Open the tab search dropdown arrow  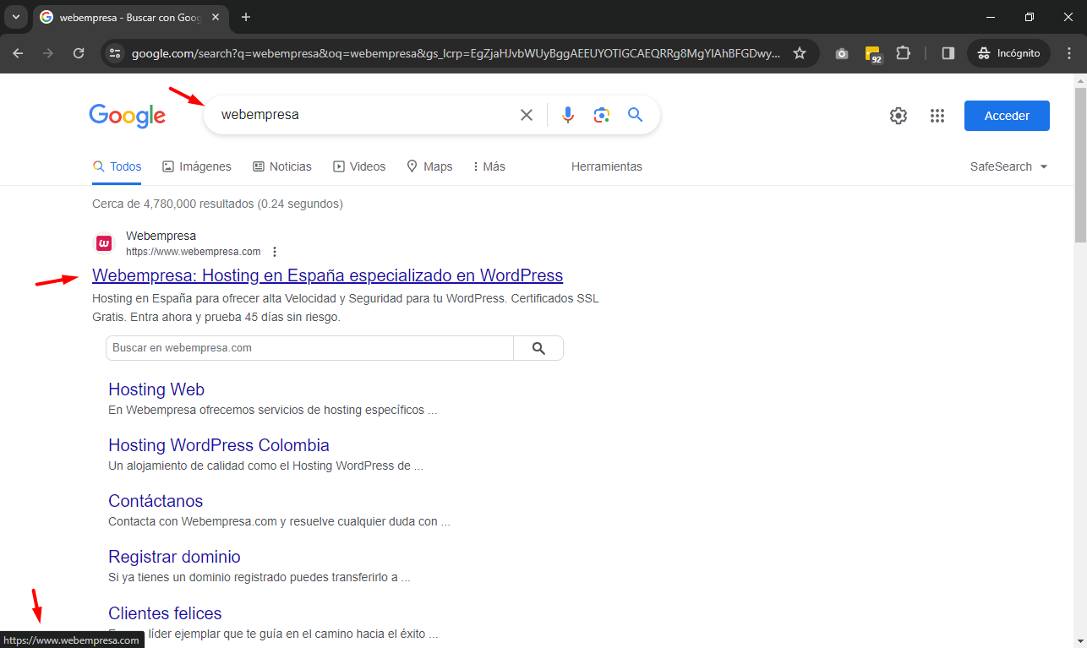[15, 17]
